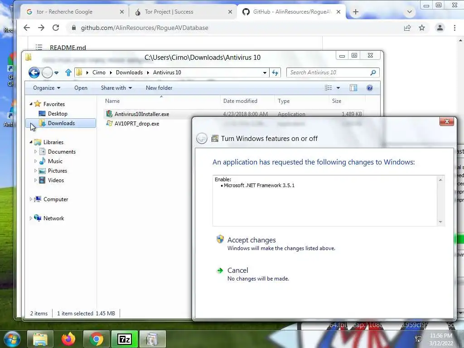Collapse the Libraries tree group
Viewport: 464px width, 348px height.
coord(31,142)
